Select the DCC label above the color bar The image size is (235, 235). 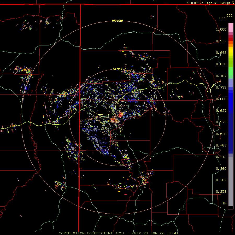click(230, 16)
